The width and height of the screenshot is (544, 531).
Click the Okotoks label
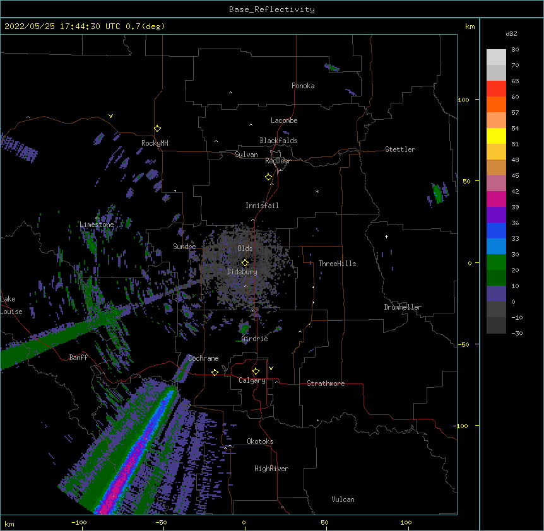pos(260,441)
